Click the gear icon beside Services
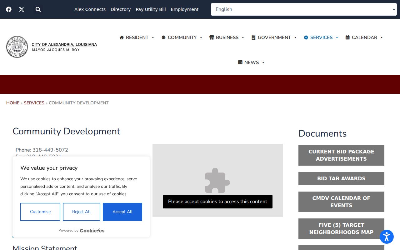400x250 pixels. tap(306, 37)
